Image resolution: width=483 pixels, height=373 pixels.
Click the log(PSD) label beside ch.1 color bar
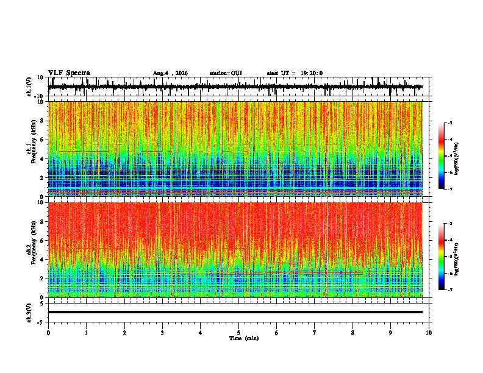click(456, 158)
